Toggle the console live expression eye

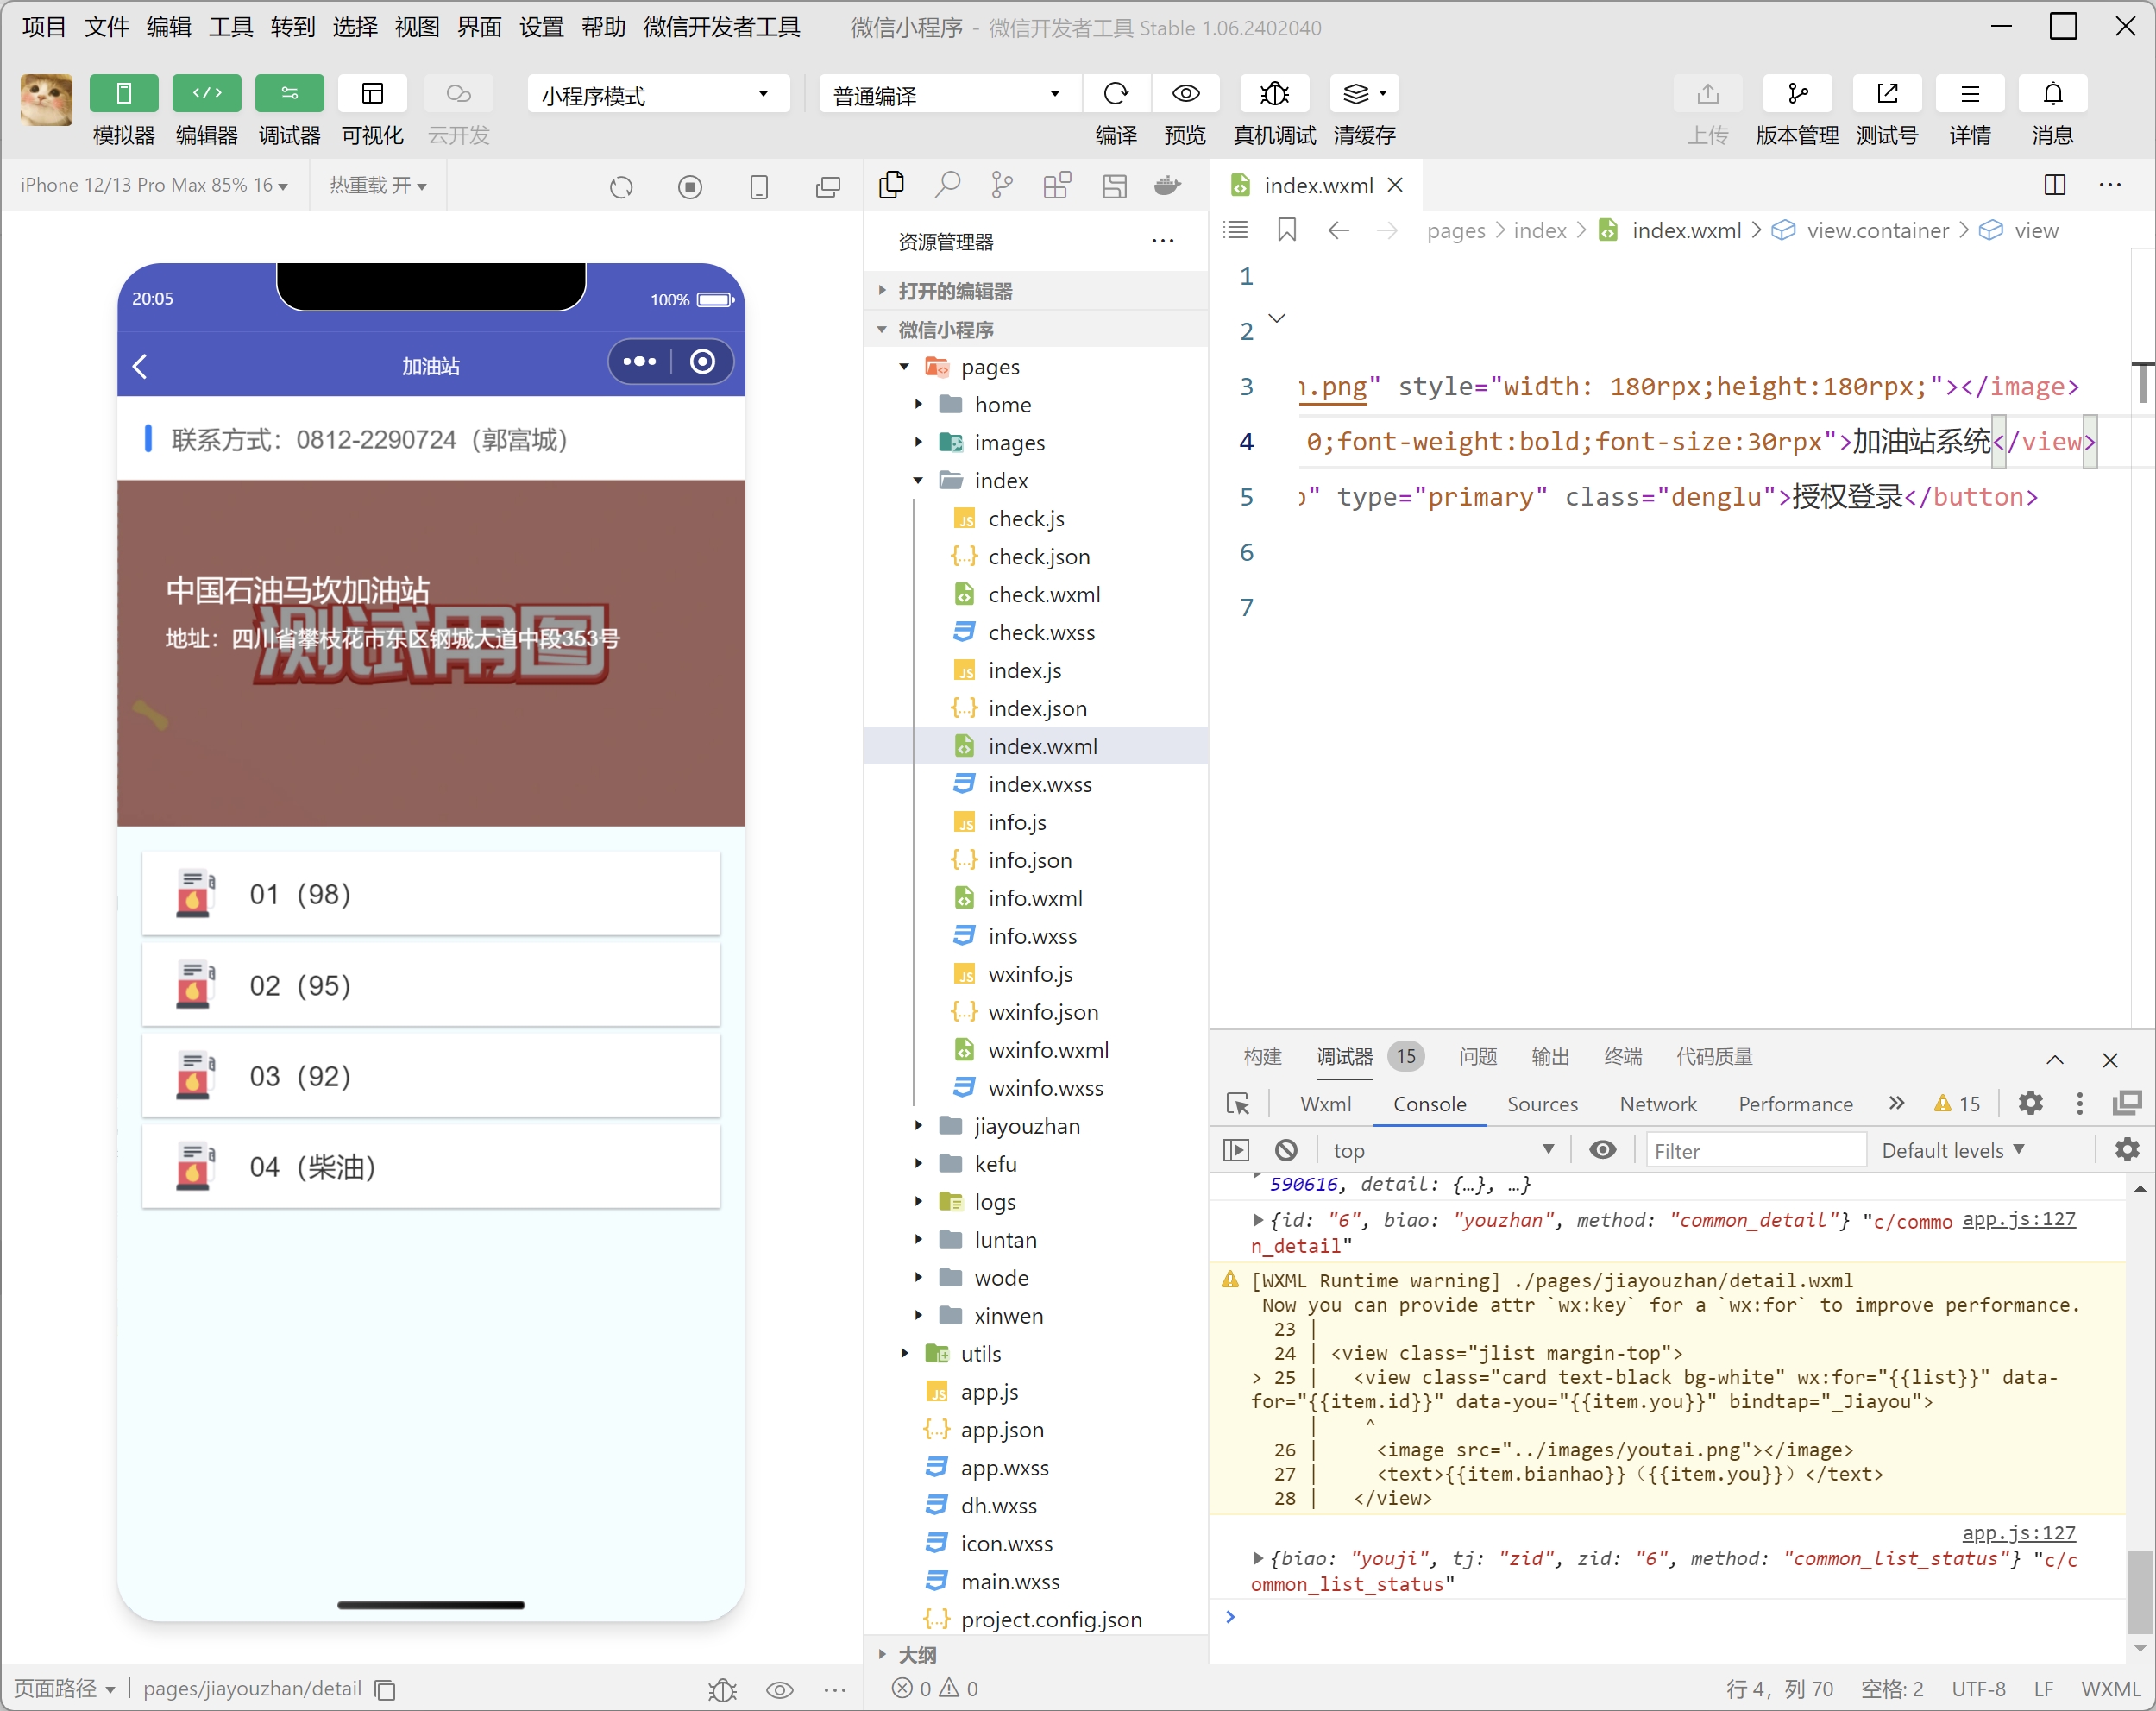pos(1602,1150)
